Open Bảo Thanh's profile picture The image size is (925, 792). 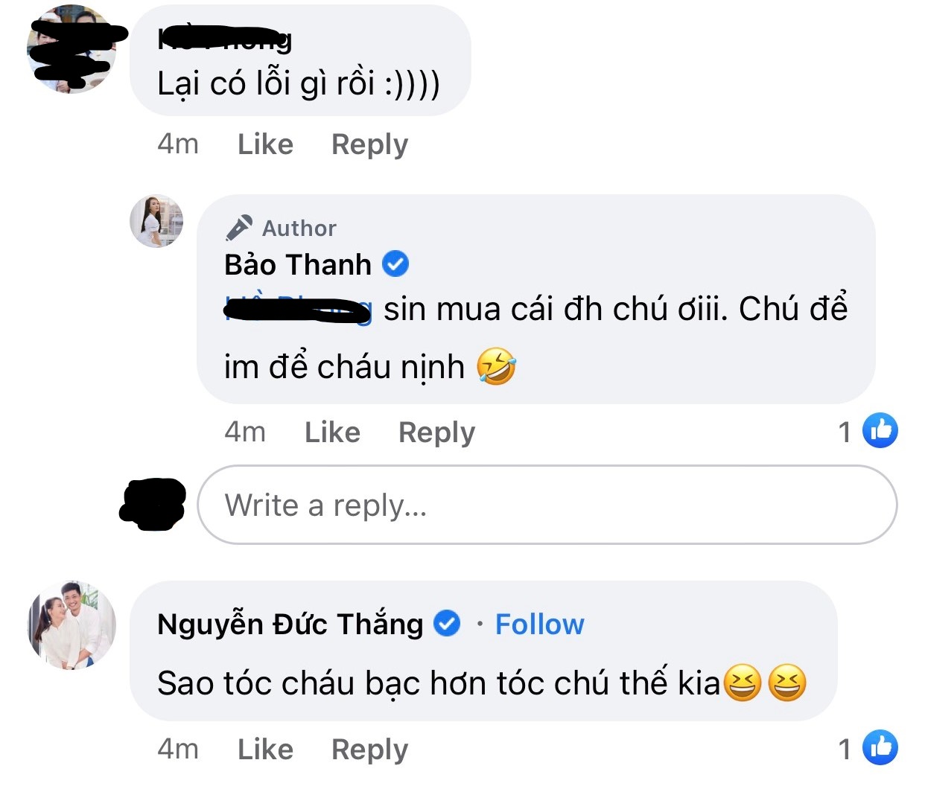click(156, 222)
